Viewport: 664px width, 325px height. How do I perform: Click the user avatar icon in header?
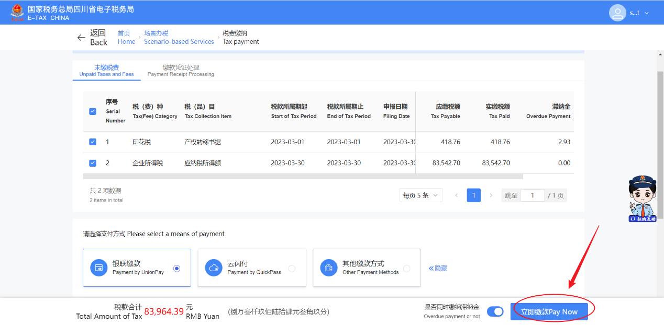(x=617, y=13)
